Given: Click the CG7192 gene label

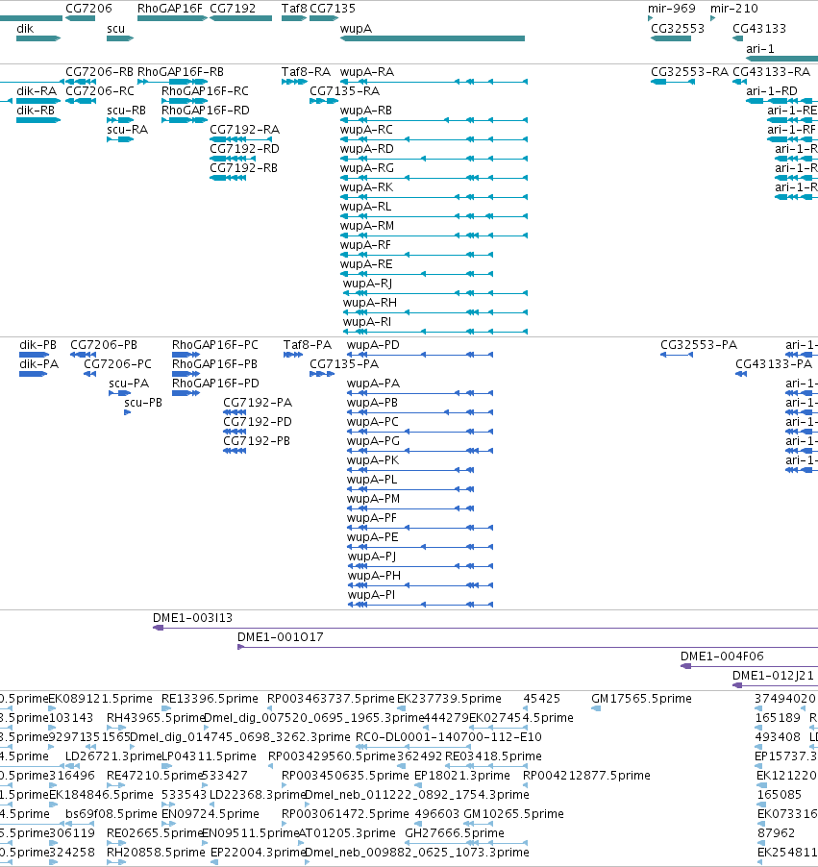Looking at the screenshot, I should click(233, 9).
